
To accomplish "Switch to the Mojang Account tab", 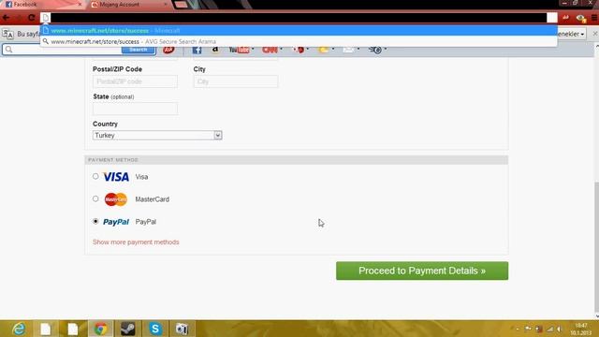I will [x=129, y=5].
